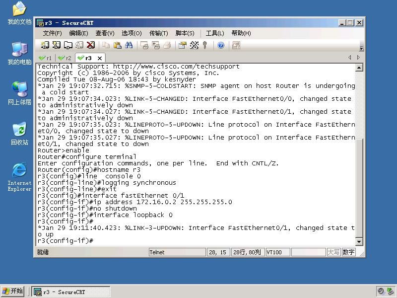Click the 'ip address 172.16.0.2' command line

coord(134,202)
